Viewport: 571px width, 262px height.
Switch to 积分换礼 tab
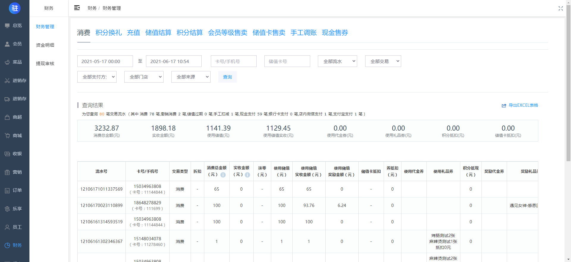pyautogui.click(x=109, y=33)
